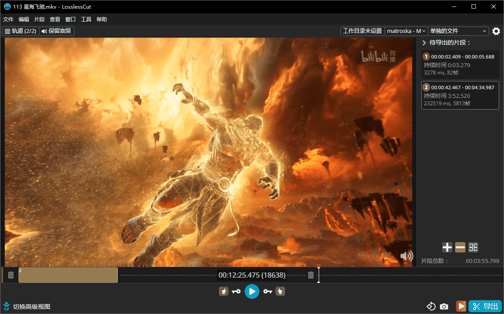Set segment start with left hand icon
This screenshot has width=504, height=314.
[223, 291]
